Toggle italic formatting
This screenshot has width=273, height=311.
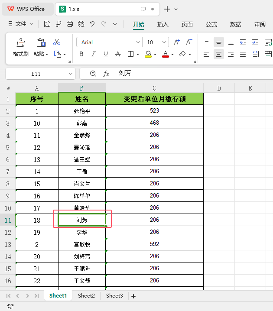tap(93, 54)
